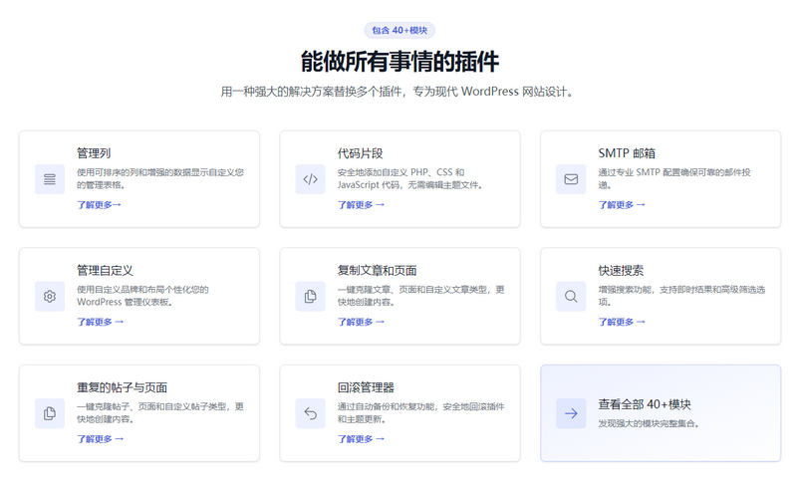Click description 一键克隆文章、页面和自定义文章类型
Image resolution: width=797 pixels, height=485 pixels.
[421, 296]
